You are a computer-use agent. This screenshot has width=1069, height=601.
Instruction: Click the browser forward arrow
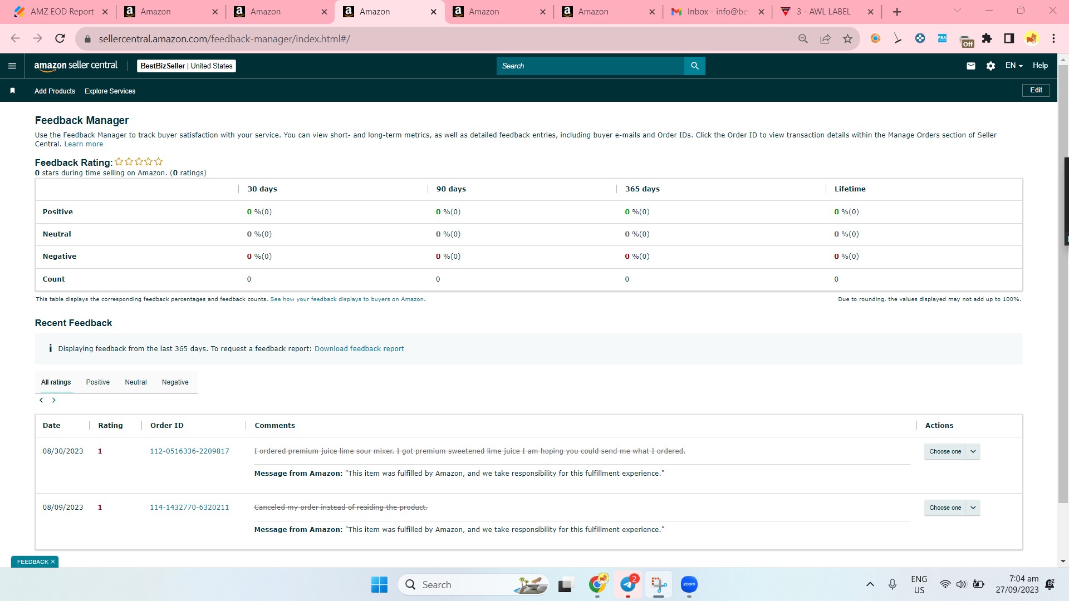click(37, 38)
